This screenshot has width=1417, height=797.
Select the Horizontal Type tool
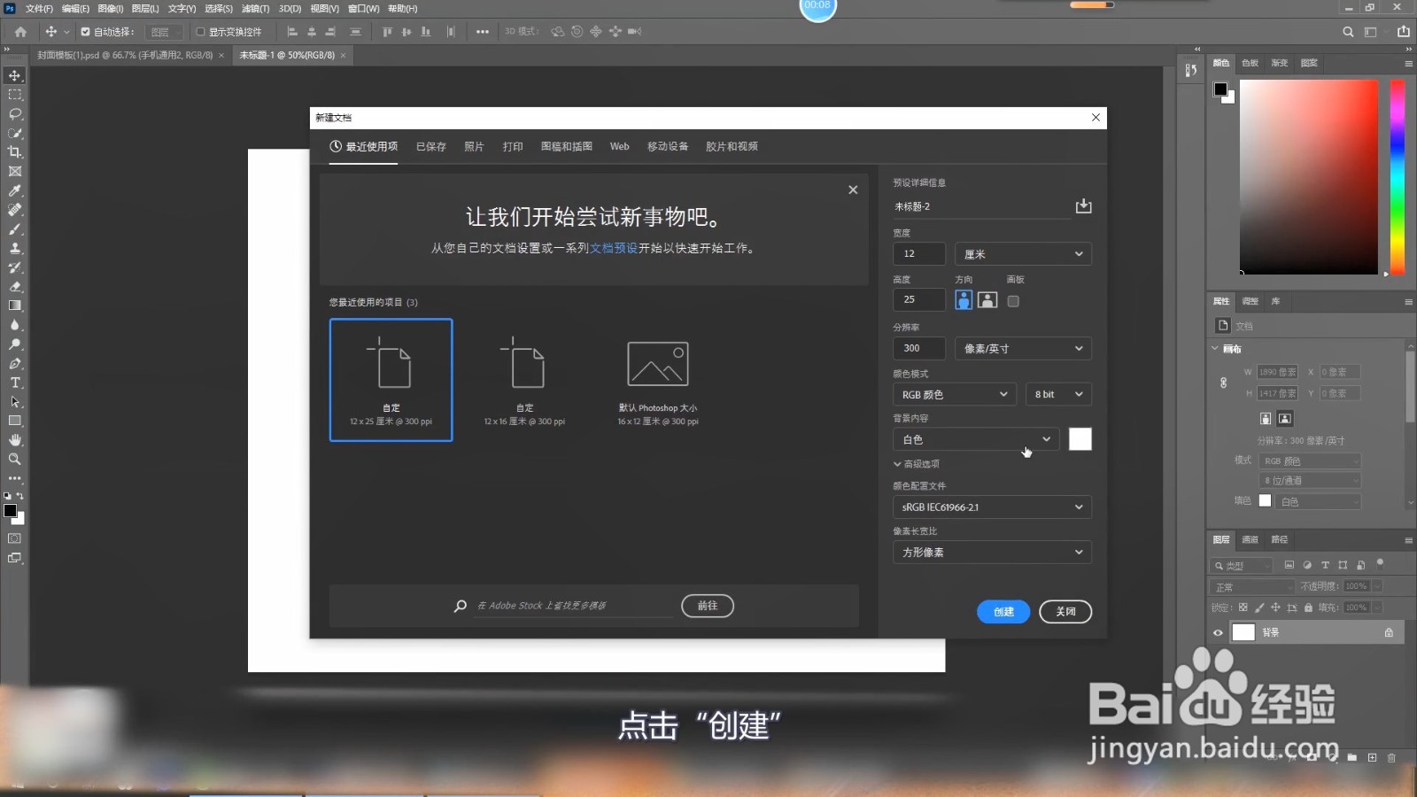(x=14, y=382)
